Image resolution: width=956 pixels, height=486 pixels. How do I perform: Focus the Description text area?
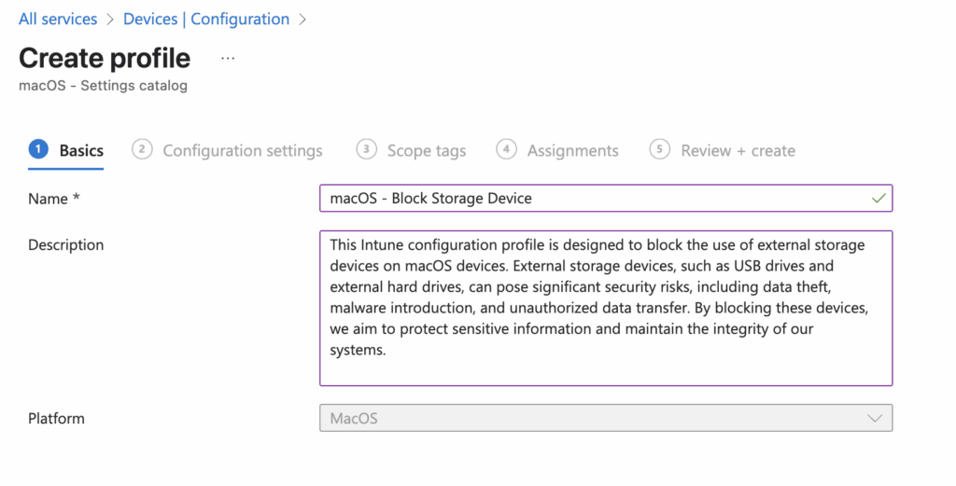point(605,308)
